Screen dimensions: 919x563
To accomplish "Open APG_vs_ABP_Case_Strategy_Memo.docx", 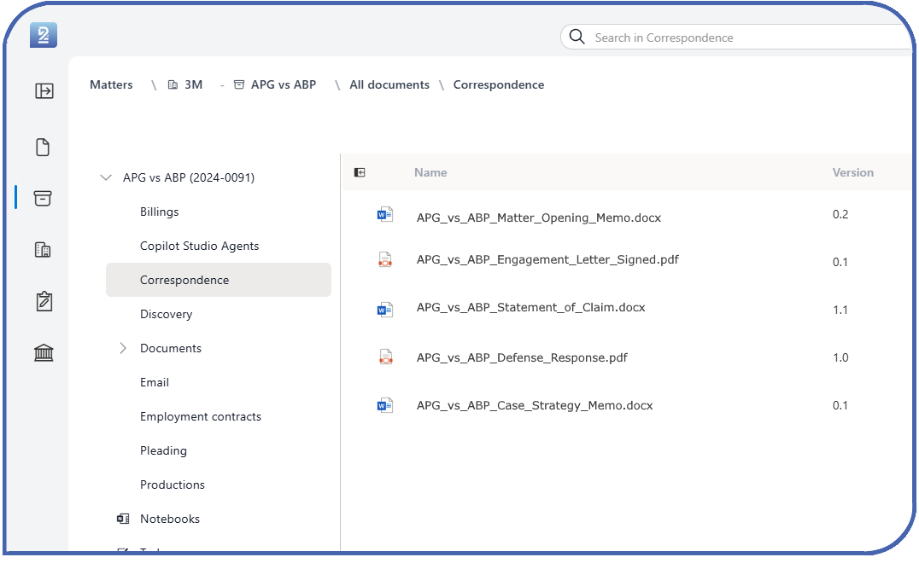I will (x=535, y=405).
